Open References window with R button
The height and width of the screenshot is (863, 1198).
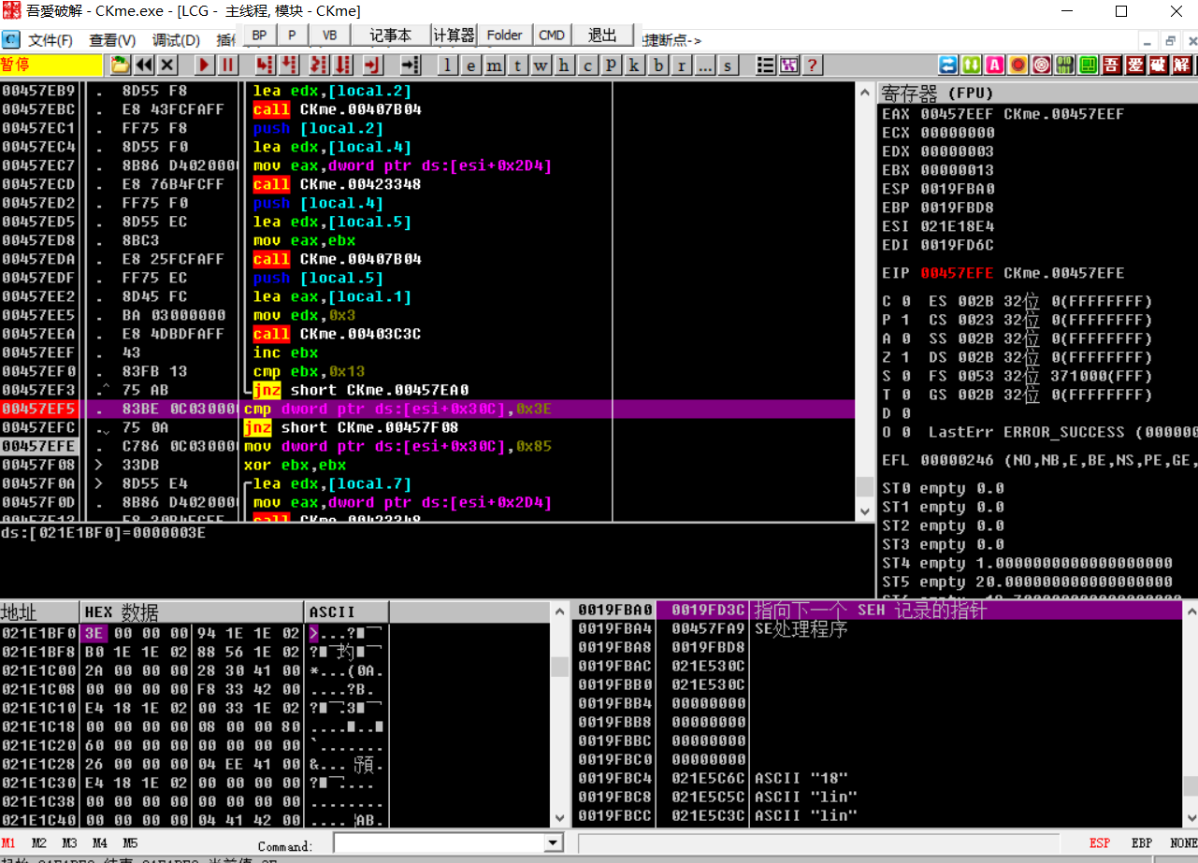coord(681,65)
